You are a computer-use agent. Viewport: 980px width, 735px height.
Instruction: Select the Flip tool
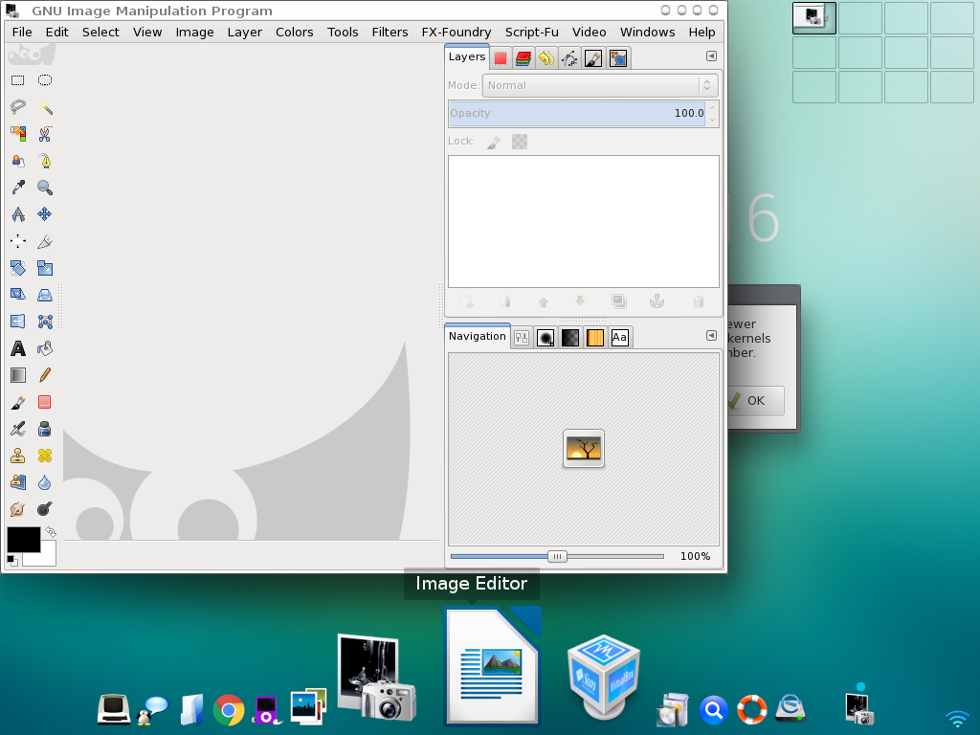point(18,322)
